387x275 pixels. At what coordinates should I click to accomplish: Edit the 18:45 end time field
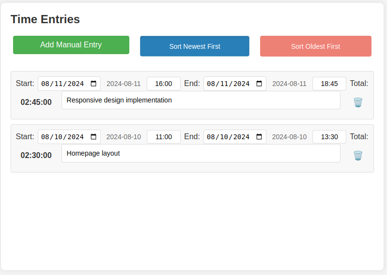(x=329, y=84)
